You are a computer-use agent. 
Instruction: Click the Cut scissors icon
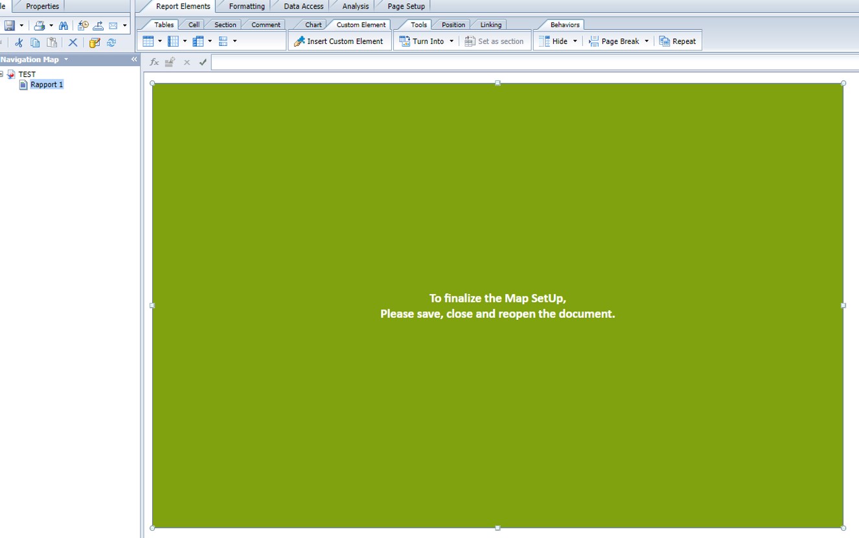[x=19, y=43]
